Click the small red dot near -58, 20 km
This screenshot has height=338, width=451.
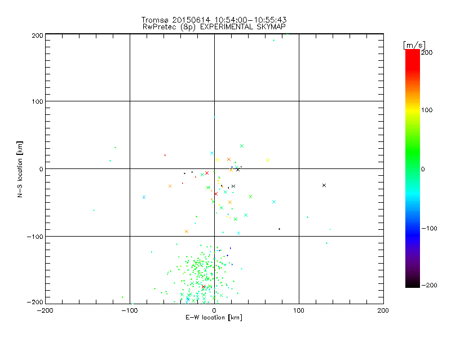point(165,155)
